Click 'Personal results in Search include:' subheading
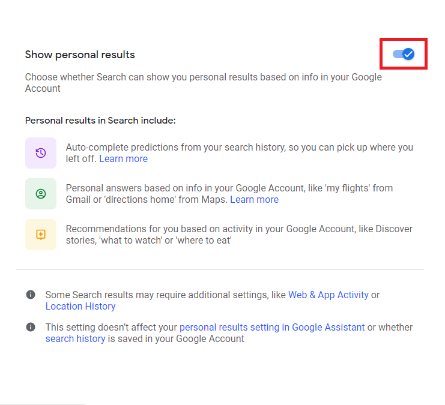The image size is (445, 405). [100, 121]
